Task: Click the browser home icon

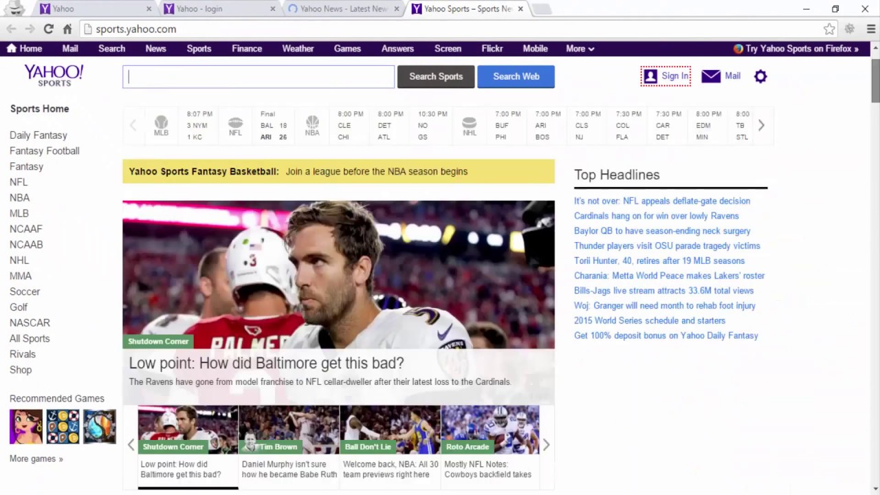Action: [x=67, y=29]
